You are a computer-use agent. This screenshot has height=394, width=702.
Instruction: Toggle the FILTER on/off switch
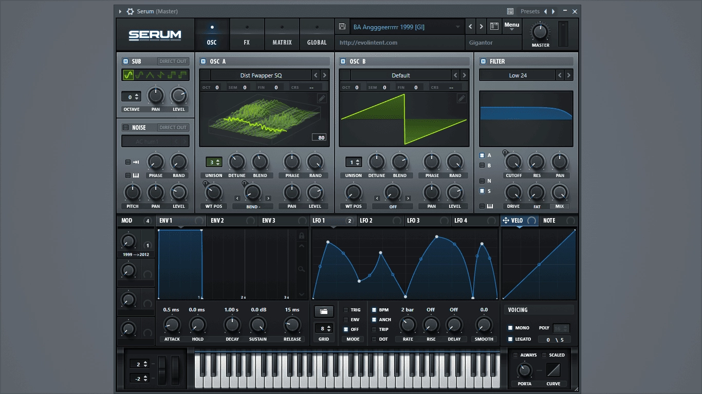click(x=483, y=62)
